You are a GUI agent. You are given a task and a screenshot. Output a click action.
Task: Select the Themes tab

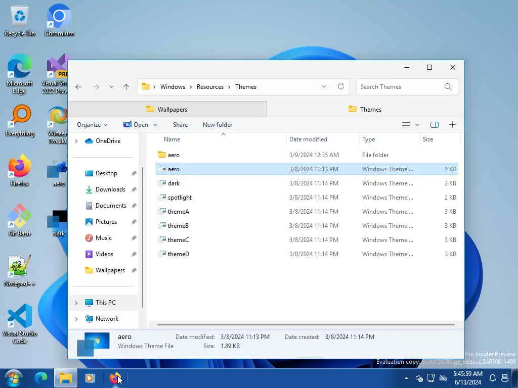pyautogui.click(x=365, y=109)
